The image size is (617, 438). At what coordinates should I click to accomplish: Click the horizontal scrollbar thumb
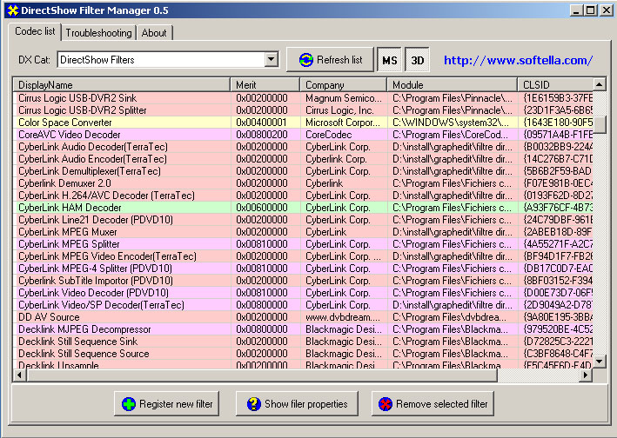tap(262, 375)
